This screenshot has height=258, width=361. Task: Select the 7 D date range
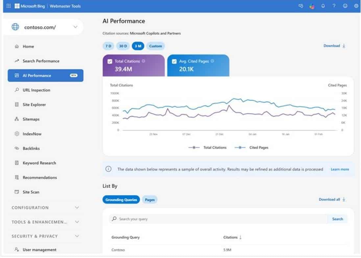point(108,46)
